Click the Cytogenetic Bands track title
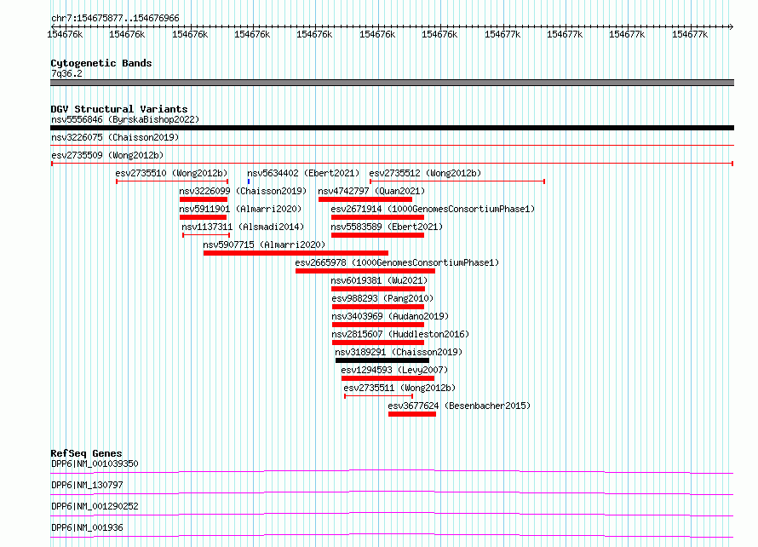Screen dimensions: 758x547 pos(101,63)
